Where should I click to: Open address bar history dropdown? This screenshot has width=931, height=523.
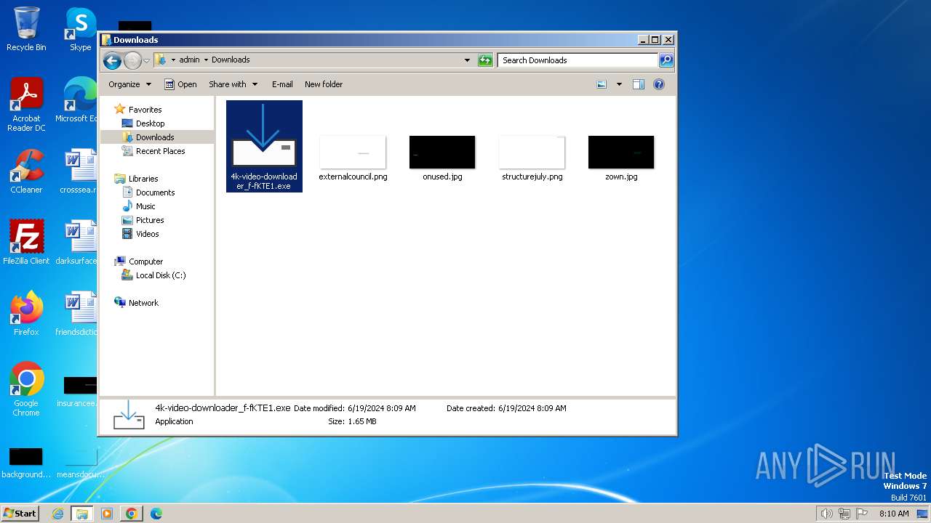(467, 60)
